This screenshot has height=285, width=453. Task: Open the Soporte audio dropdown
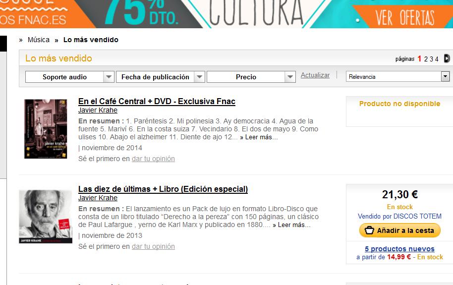click(69, 77)
